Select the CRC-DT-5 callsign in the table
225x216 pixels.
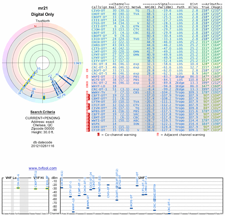coord(99,73)
